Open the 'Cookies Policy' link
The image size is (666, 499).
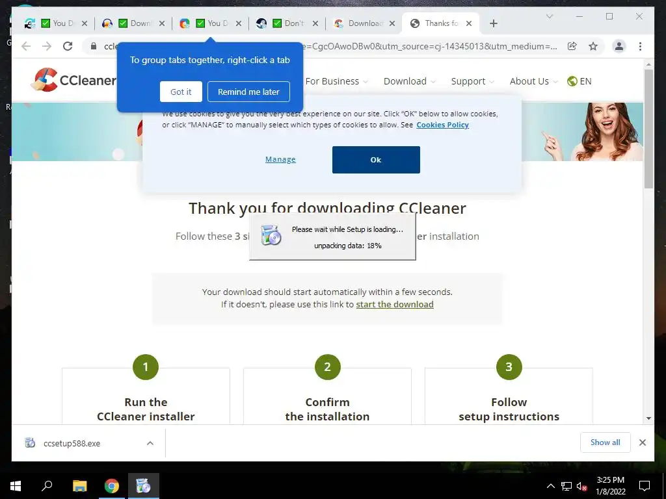pos(442,125)
